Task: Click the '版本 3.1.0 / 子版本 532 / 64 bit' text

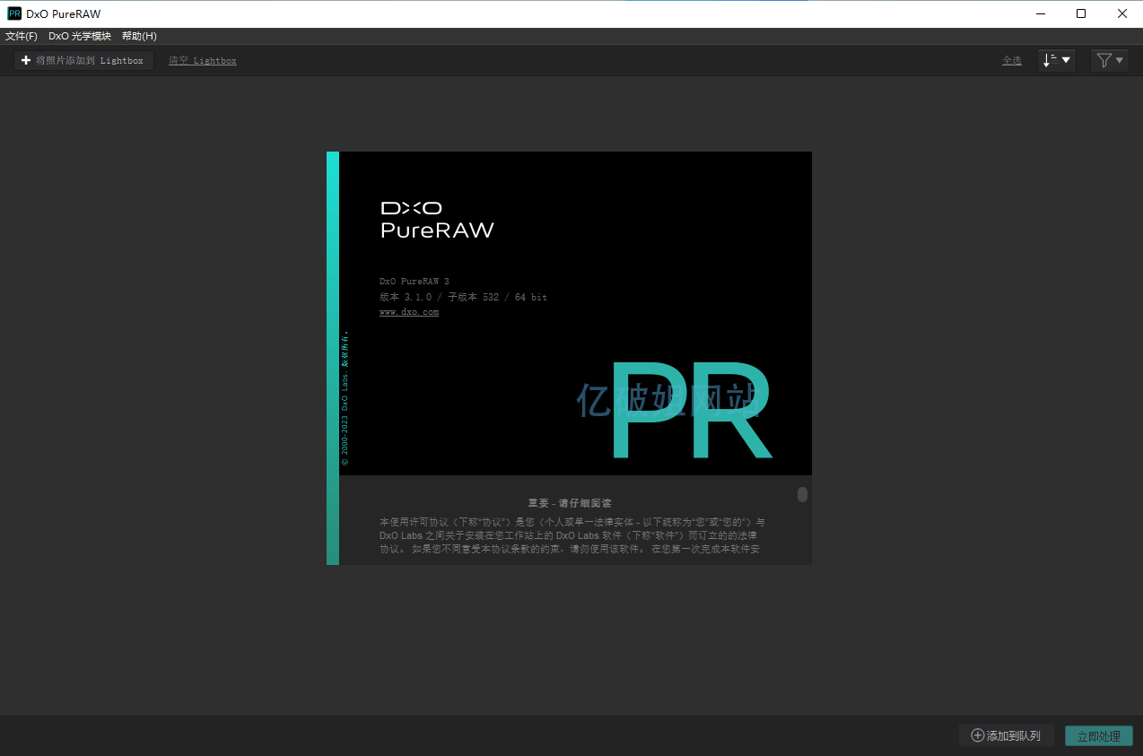Action: click(x=463, y=297)
